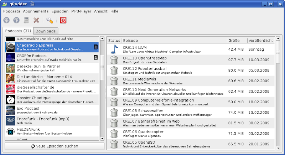Click the 23.02.2009 published date cell
The height and width of the screenshot is (155, 285).
[259, 92]
